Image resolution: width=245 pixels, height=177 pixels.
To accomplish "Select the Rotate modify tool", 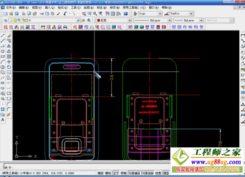I will (x=9, y=67).
